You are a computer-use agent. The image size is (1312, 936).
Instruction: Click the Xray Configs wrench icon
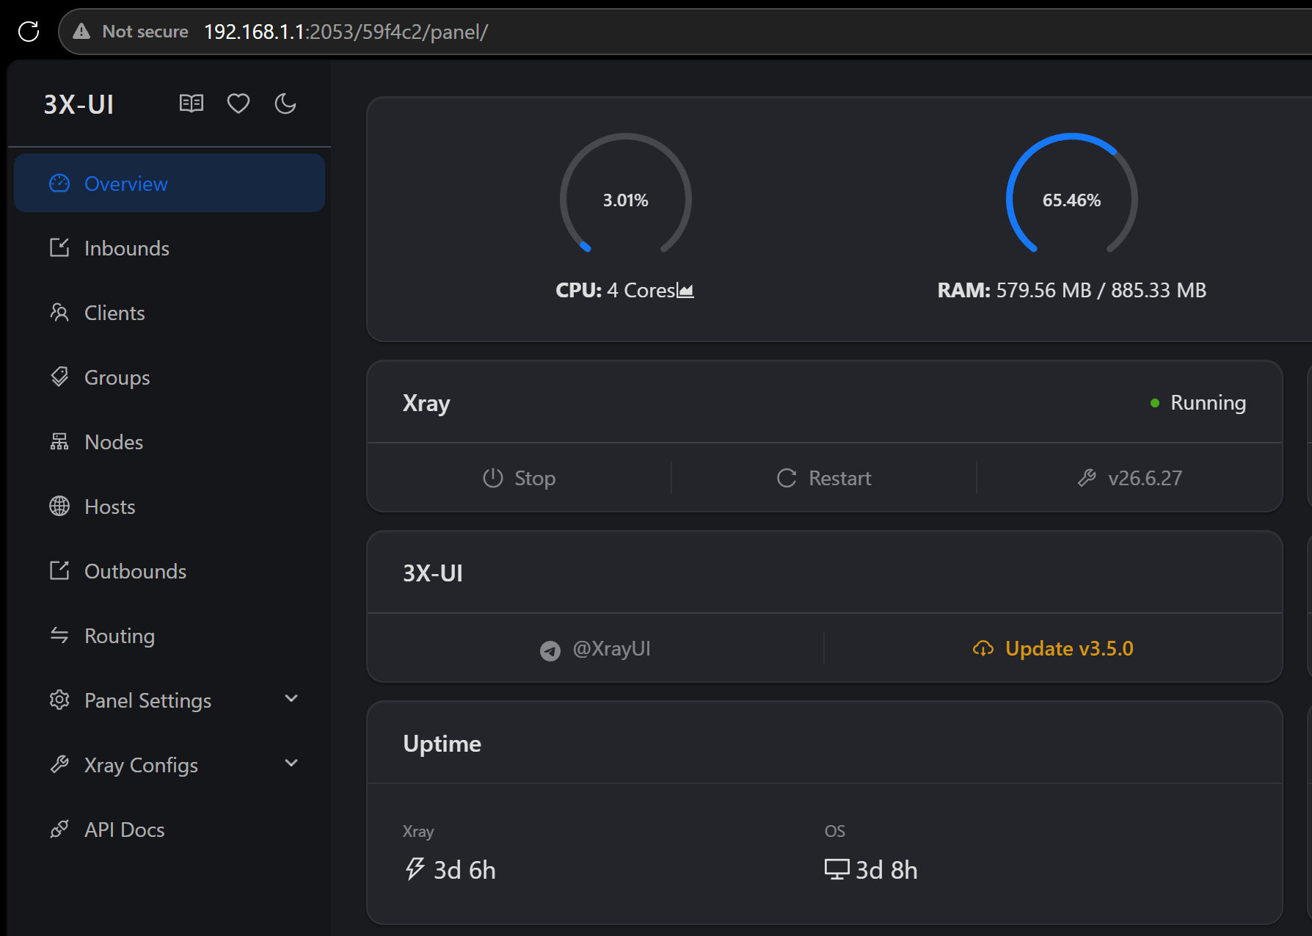(x=59, y=764)
